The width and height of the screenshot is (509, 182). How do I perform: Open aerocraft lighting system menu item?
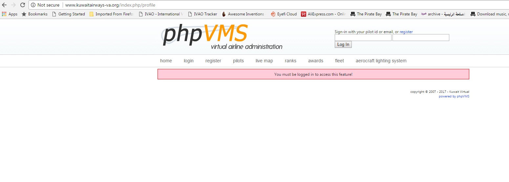(x=381, y=61)
